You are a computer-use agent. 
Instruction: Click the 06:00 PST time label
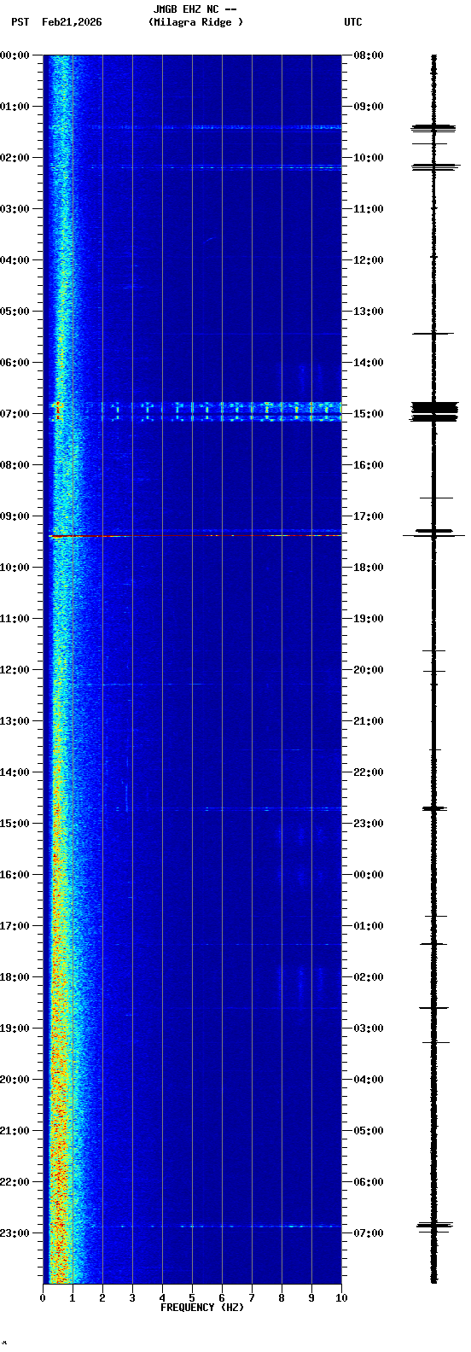[x=15, y=363]
